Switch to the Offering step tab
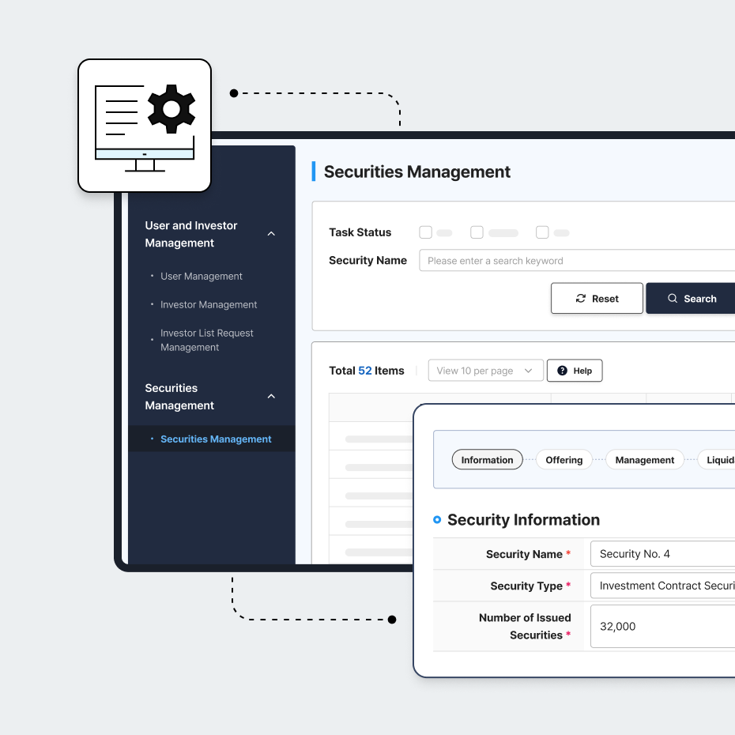The width and height of the screenshot is (735, 735). 563,460
